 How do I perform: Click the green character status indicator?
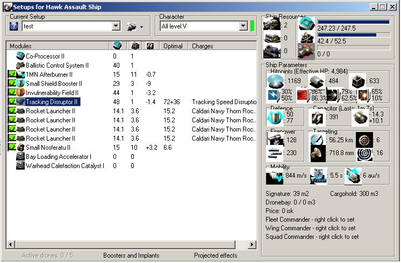tap(253, 26)
